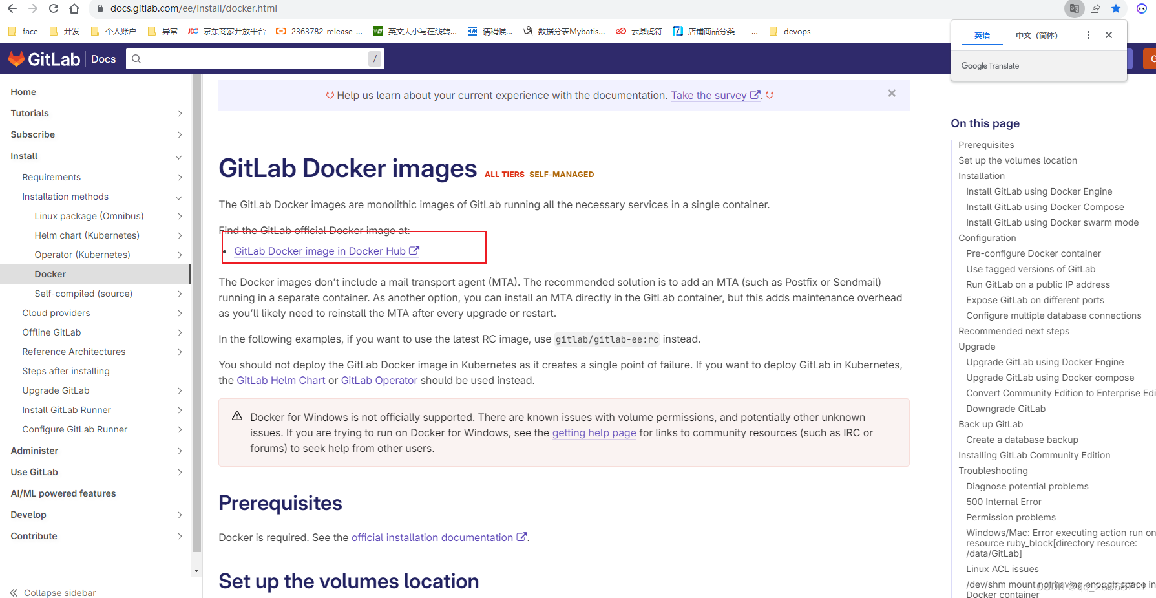Follow the GitLab Helm Chart link
Screen dimensions: 1156x598
coord(281,380)
